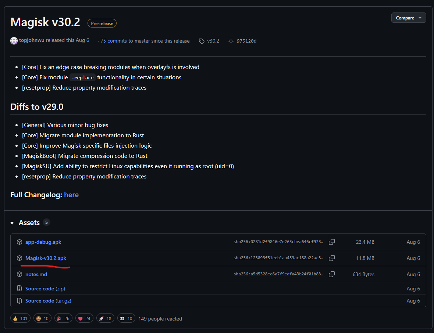Click Aug 6 date in app-debug.apk row
Screen dimensions: 434x333
413,242
